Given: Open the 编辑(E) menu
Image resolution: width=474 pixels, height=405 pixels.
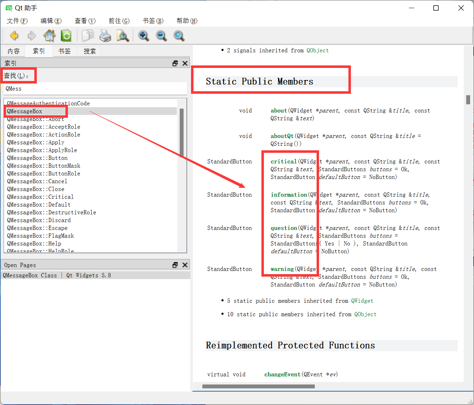Looking at the screenshot, I should pyautogui.click(x=51, y=21).
